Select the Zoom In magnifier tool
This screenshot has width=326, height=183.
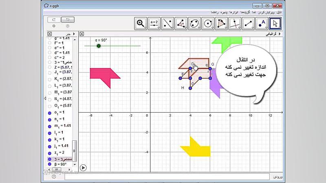pyautogui.click(x=141, y=24)
